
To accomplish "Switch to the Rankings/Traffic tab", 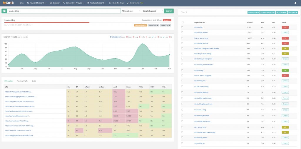I will pyautogui.click(x=22, y=81).
